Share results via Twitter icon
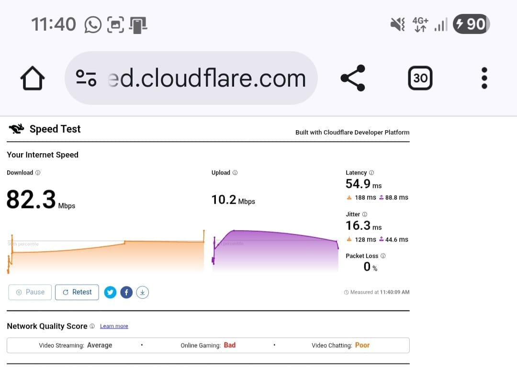This screenshot has height=367, width=517. click(x=110, y=292)
